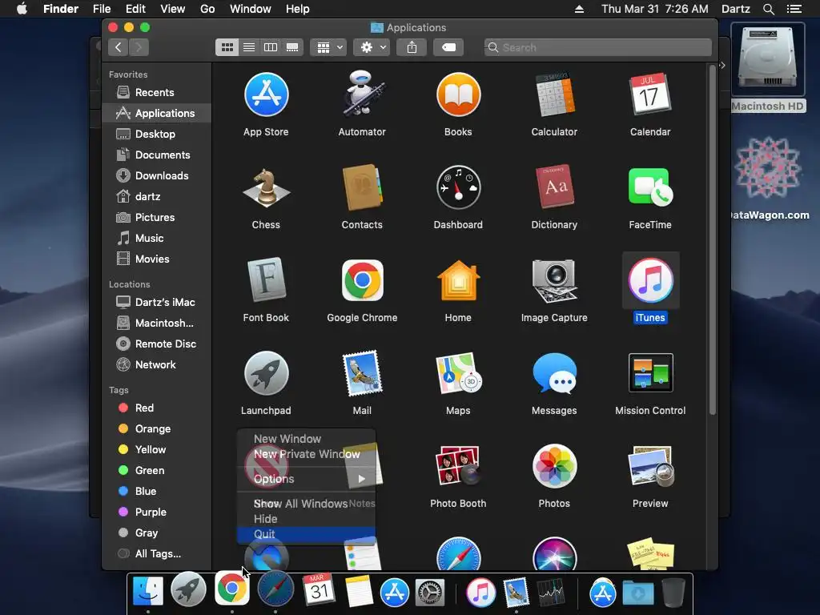This screenshot has height=615, width=820.
Task: Open the Trash in the Dock
Action: [673, 593]
